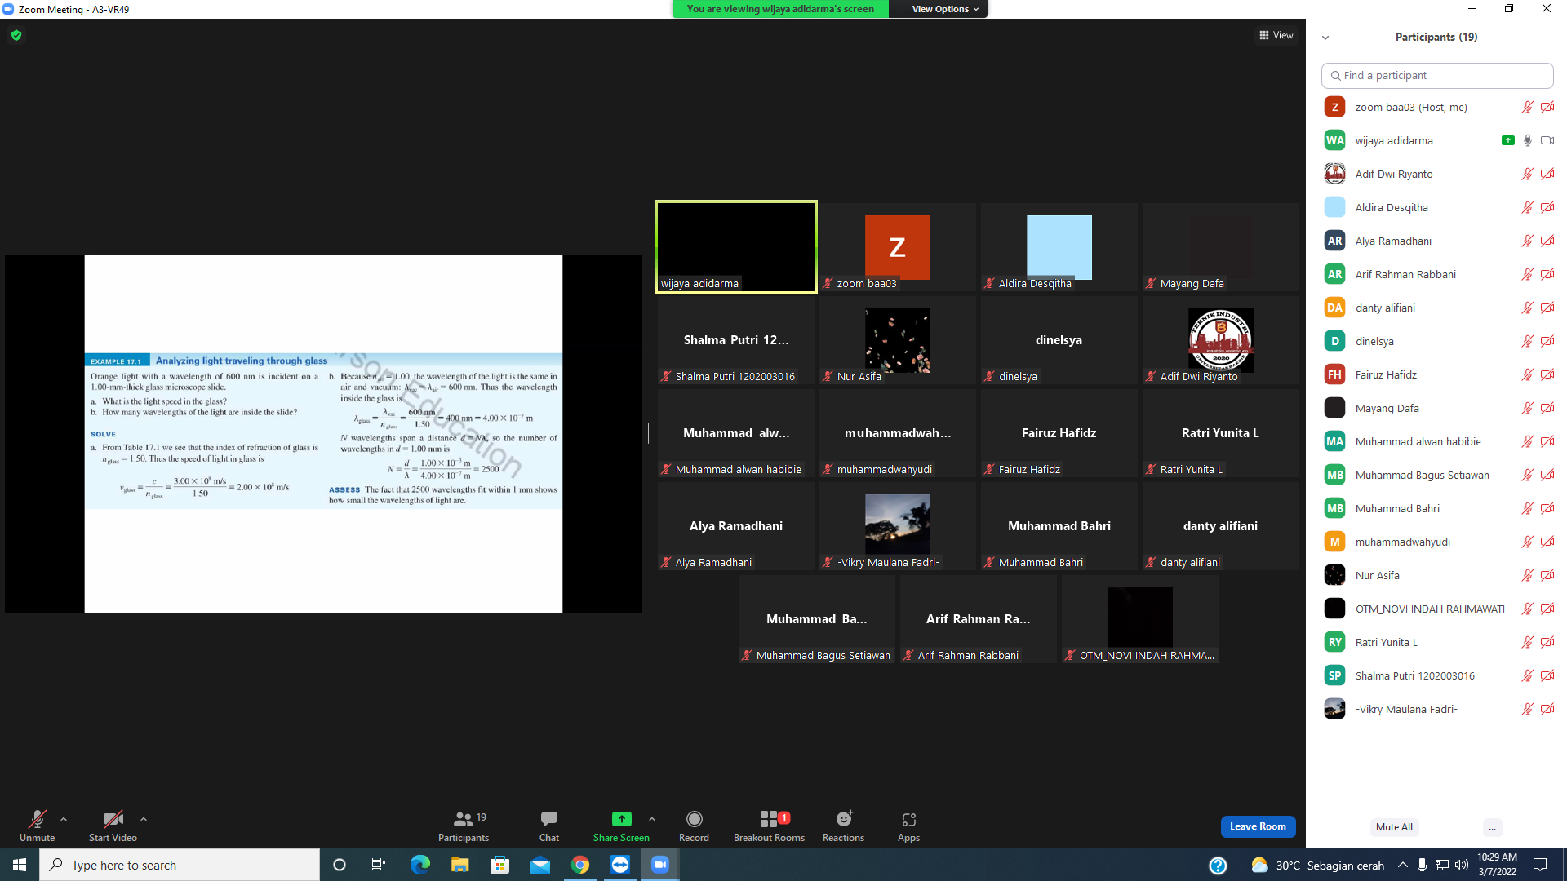This screenshot has width=1567, height=881.
Task: Focus the Find a participant search field
Action: (1436, 75)
